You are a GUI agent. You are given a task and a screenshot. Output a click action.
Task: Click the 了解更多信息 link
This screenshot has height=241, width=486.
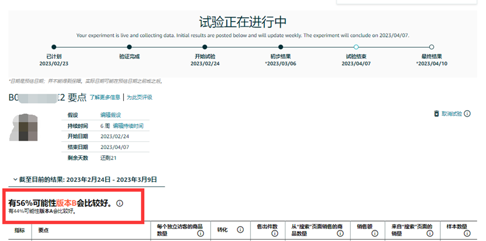coord(104,97)
